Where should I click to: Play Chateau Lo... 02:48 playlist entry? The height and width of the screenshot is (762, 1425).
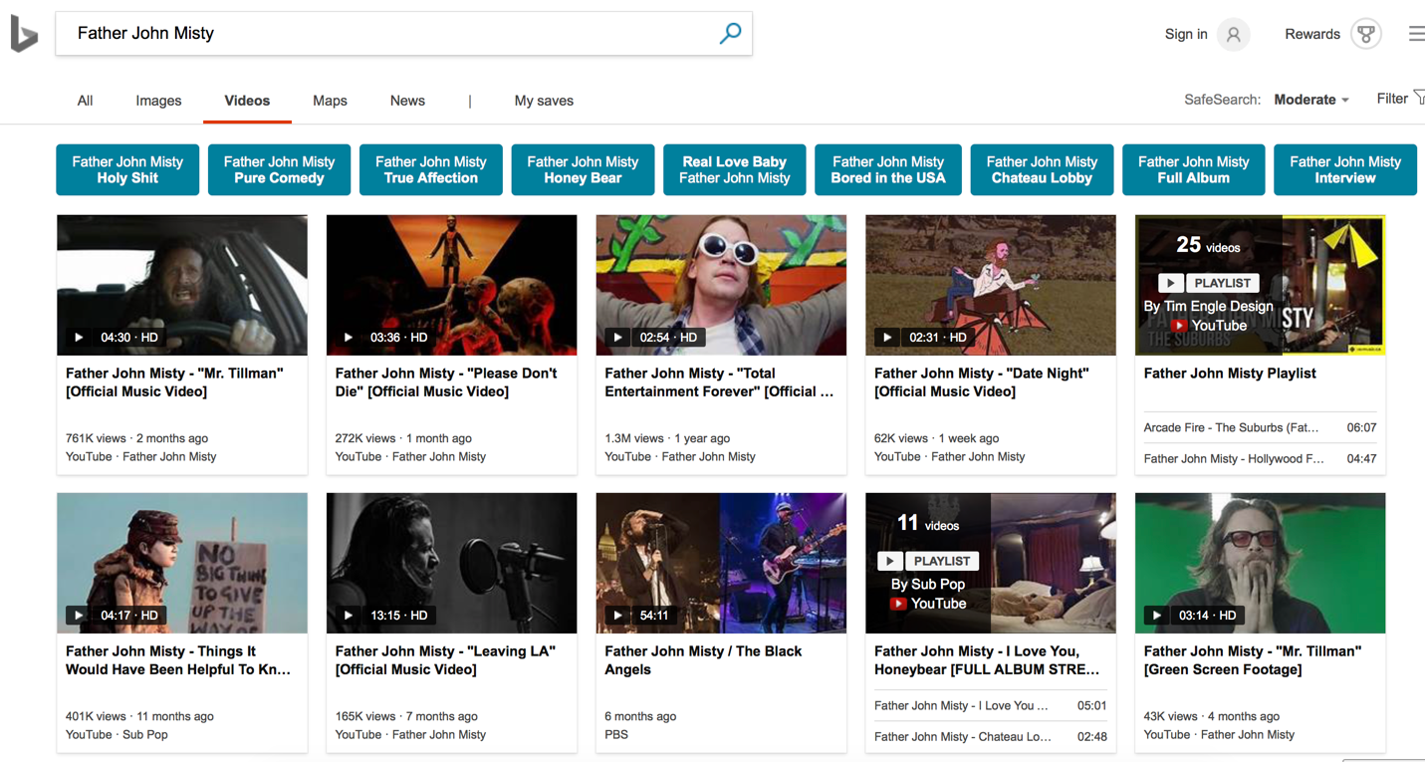991,736
